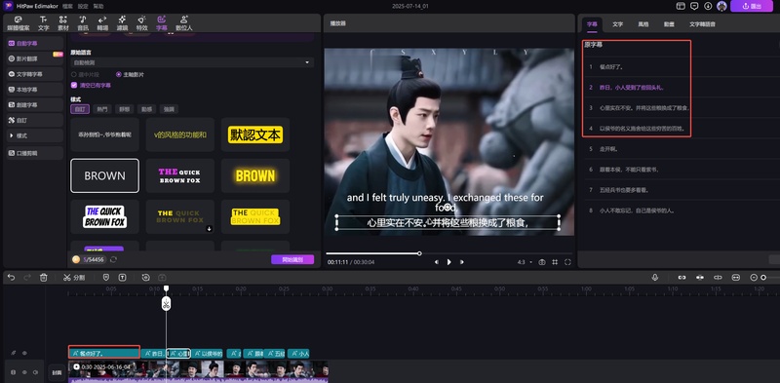Image resolution: width=780 pixels, height=383 pixels.
Task: Choose the glowing yellow BROWN caption style
Action: click(x=255, y=175)
